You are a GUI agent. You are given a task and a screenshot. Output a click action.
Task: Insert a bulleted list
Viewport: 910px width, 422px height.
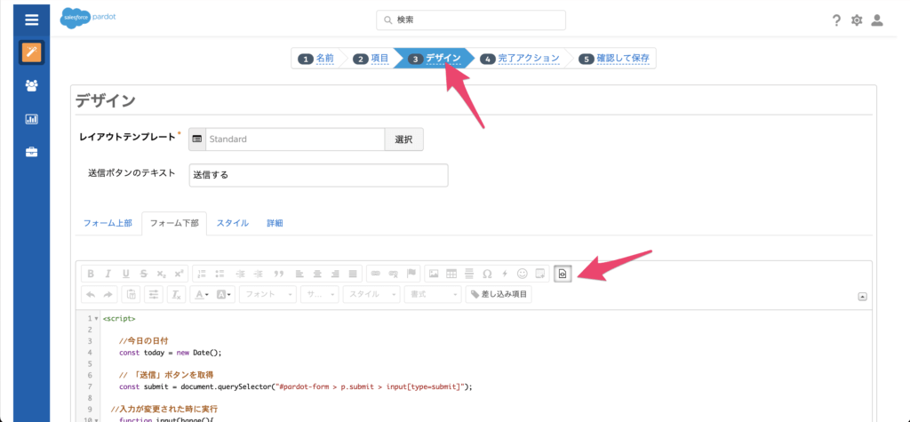[x=220, y=274]
